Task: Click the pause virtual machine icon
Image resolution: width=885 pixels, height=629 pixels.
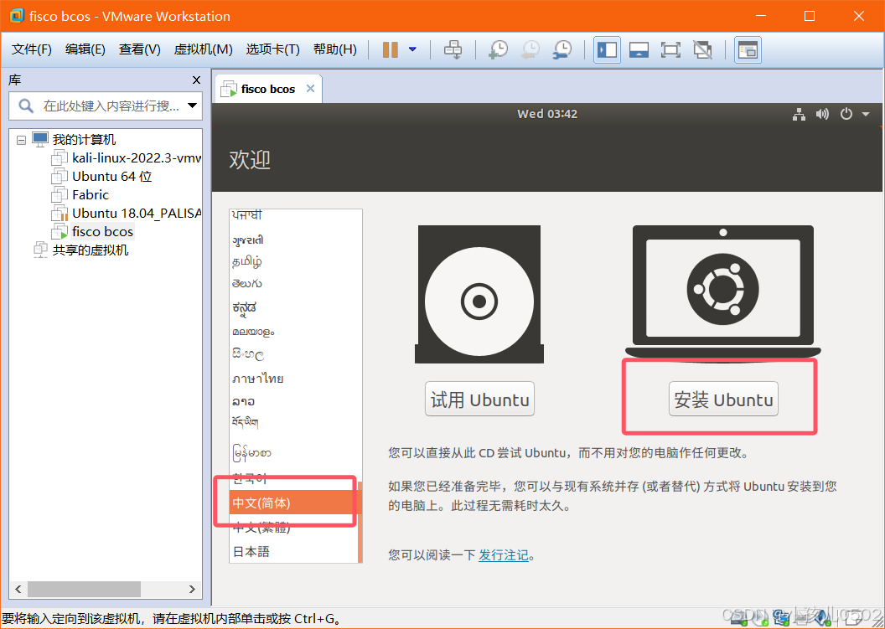Action: point(390,49)
